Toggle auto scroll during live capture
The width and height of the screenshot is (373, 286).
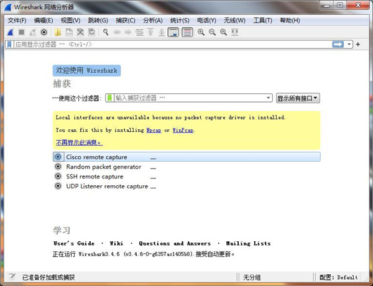(173, 32)
